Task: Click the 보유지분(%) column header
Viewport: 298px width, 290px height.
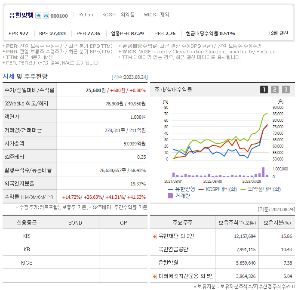Action: click(x=277, y=222)
